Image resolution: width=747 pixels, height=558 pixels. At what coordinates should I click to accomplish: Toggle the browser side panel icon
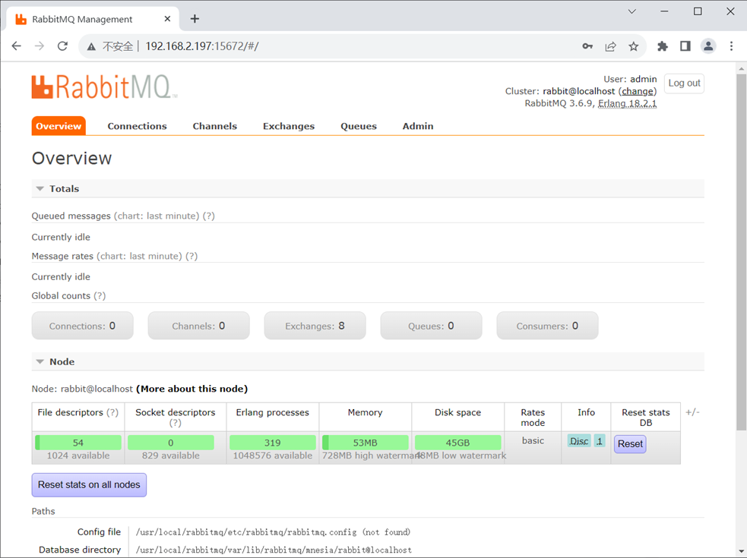[x=685, y=46]
